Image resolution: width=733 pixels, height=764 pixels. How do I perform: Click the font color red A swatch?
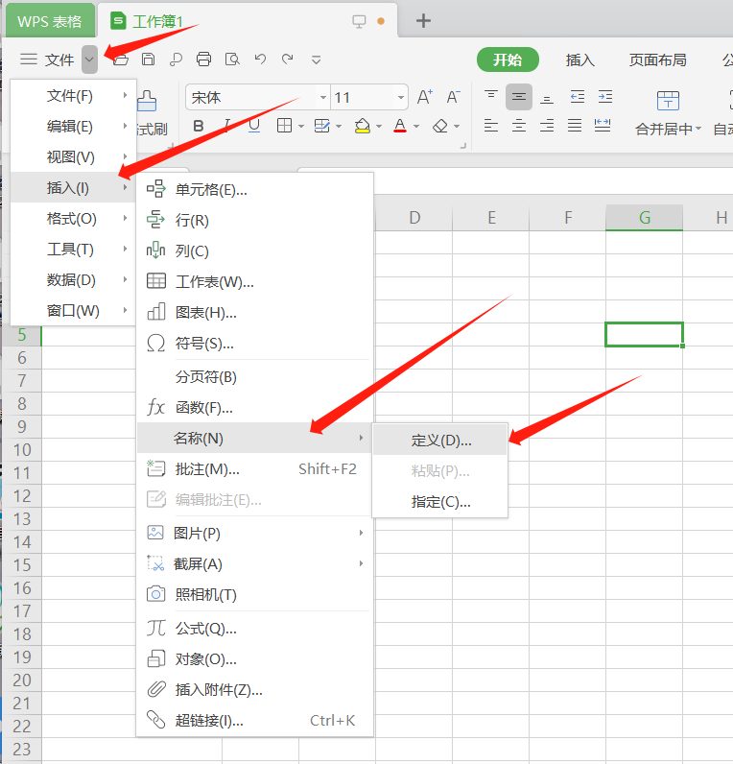(x=399, y=126)
